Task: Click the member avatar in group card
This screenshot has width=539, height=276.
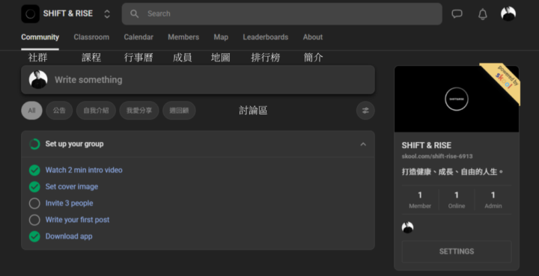Action: click(407, 227)
